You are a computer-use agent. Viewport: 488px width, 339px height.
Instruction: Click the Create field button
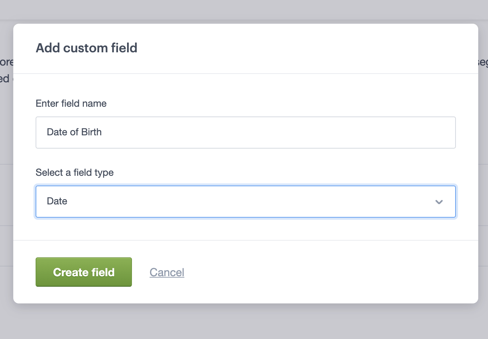coord(83,272)
